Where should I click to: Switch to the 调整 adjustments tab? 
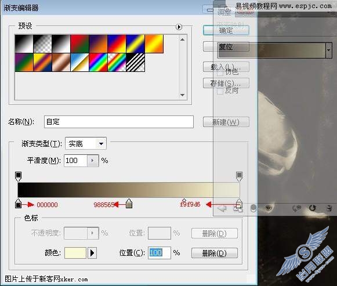click(x=224, y=12)
